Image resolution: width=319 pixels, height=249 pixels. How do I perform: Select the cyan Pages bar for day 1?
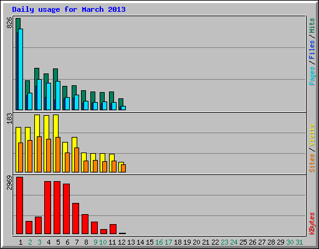[x=21, y=69]
